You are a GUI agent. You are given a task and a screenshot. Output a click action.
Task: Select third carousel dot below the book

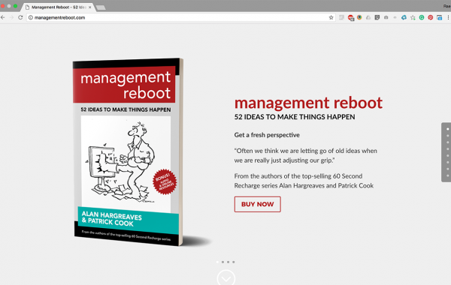coord(228,262)
